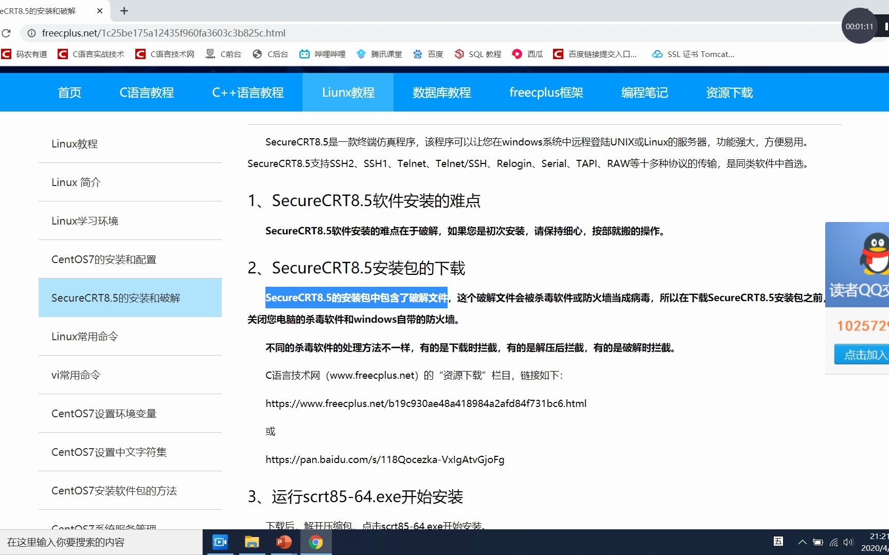Open CentOS7设置中文字符集 sidebar entry

tap(130, 452)
